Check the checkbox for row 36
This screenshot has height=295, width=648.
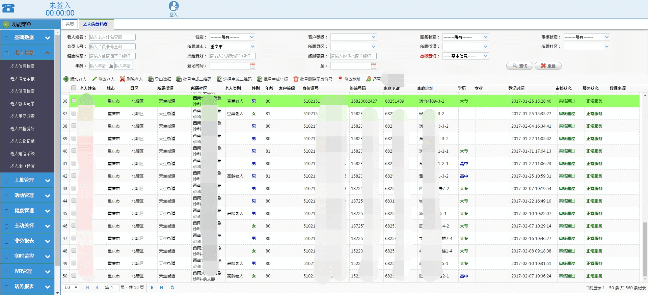tap(74, 101)
